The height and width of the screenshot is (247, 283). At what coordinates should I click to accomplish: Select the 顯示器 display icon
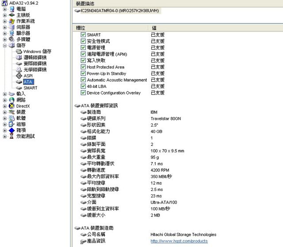[x=12, y=33]
